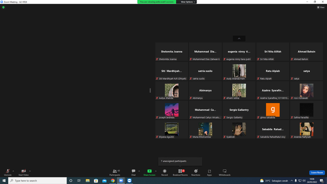
Task: Select Muna Khoirunnisa's photo tile
Action: 205,129
